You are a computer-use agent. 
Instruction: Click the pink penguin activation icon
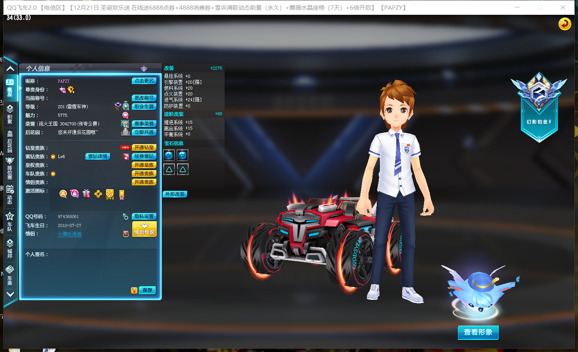pos(74,194)
